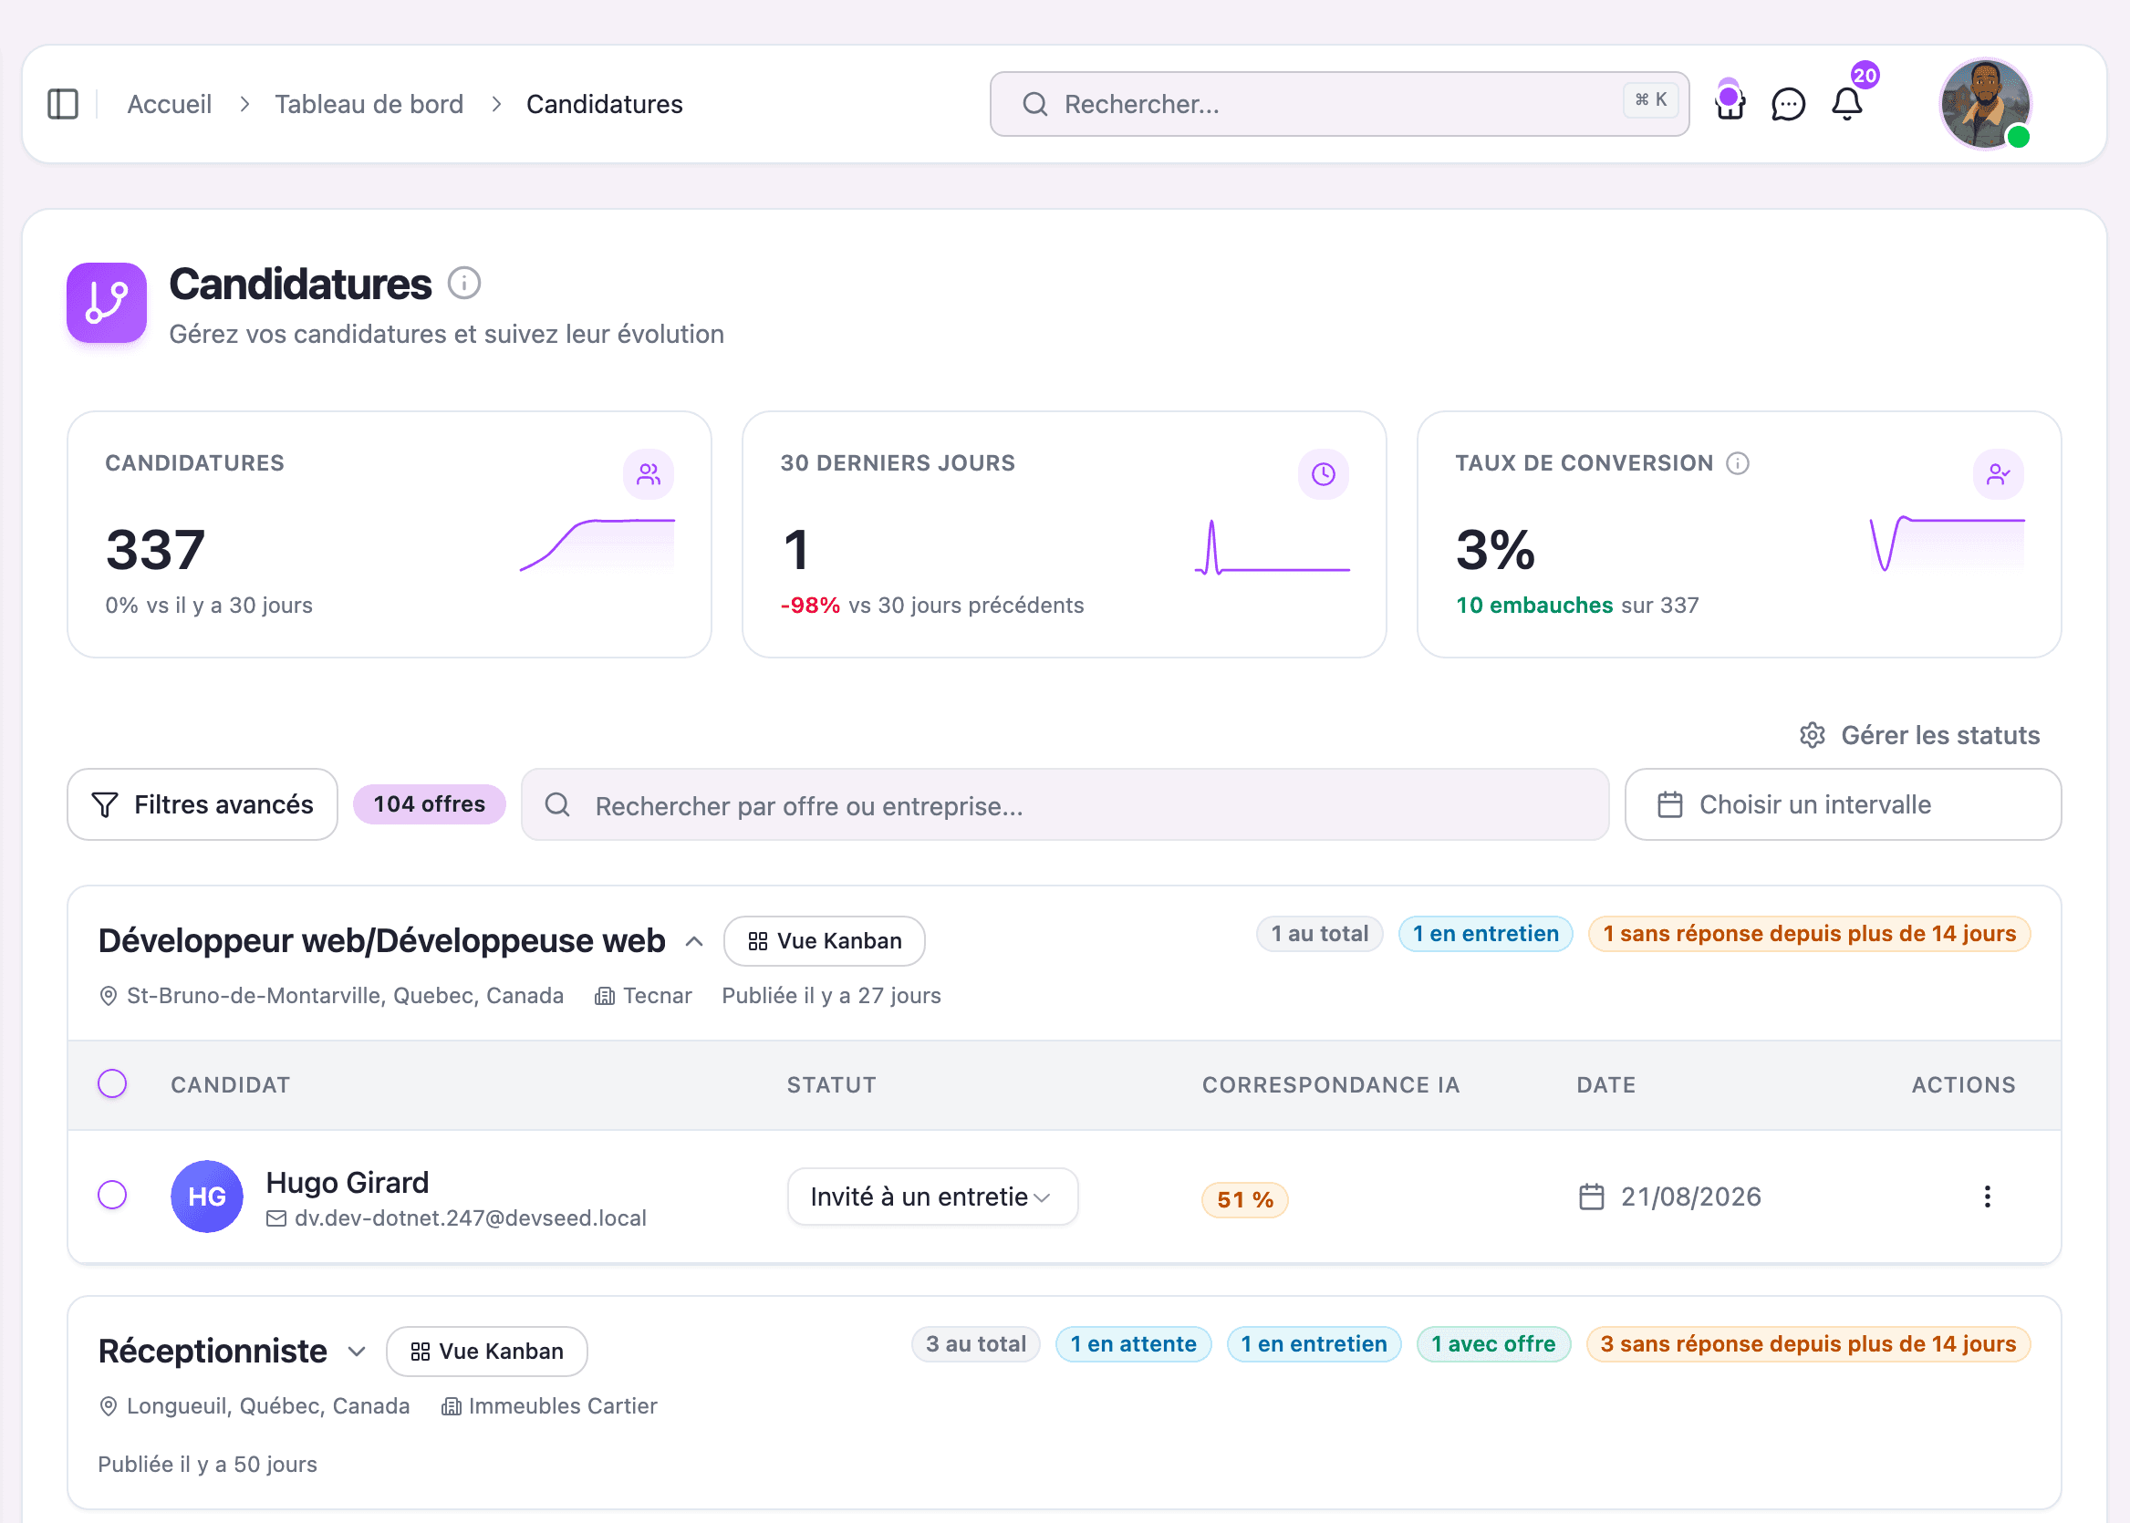Click the mail icon by Hugo Girard's email
This screenshot has width=2130, height=1523.
tap(275, 1218)
